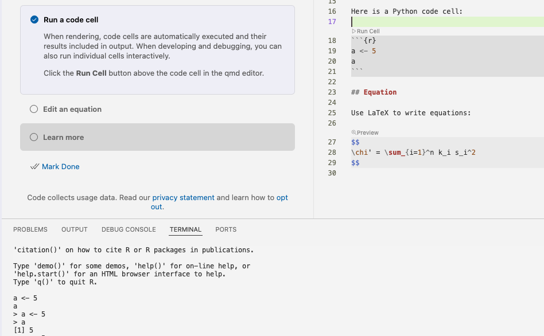Click the double-check icon beside Mark Done
The height and width of the screenshot is (336, 544).
pyautogui.click(x=35, y=167)
